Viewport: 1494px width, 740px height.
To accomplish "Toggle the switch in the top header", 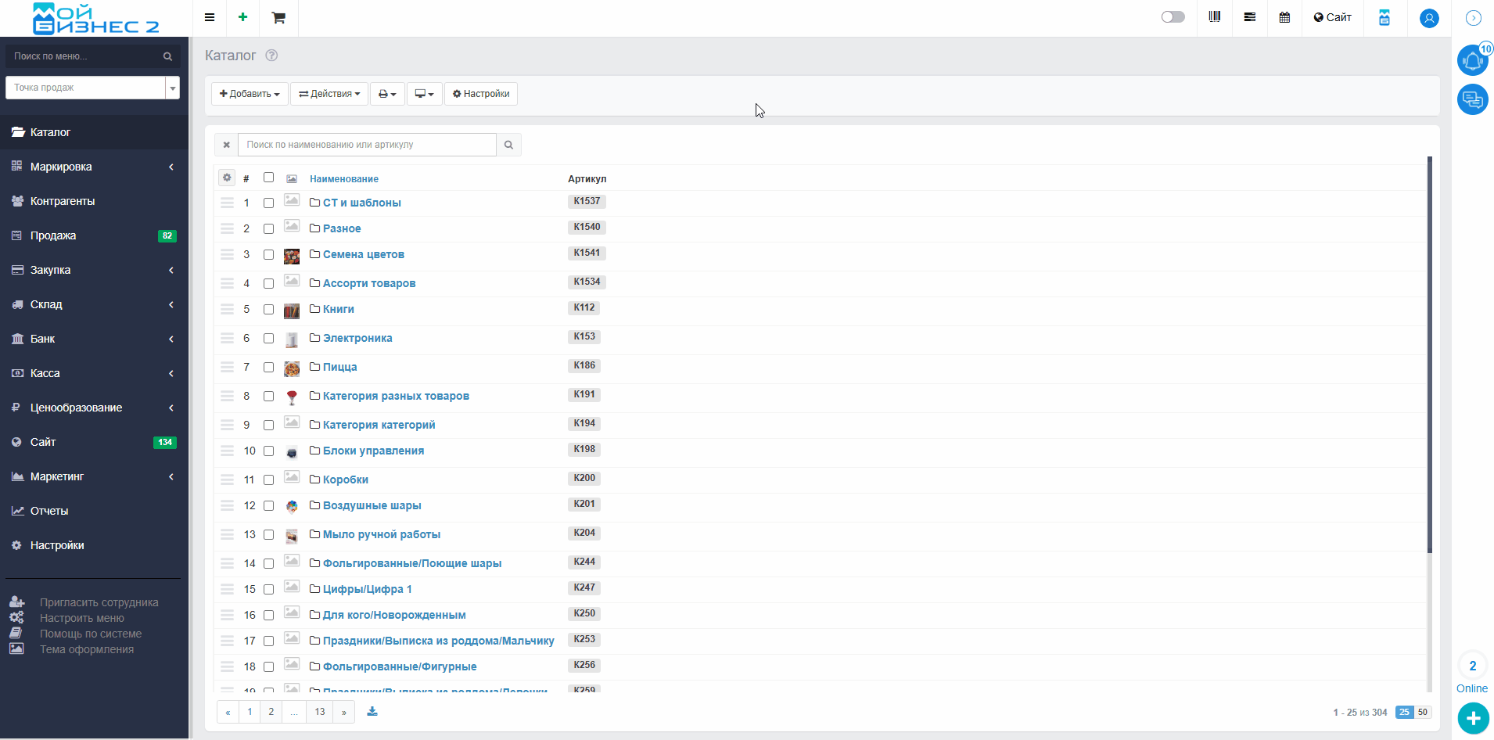I will pyautogui.click(x=1173, y=17).
